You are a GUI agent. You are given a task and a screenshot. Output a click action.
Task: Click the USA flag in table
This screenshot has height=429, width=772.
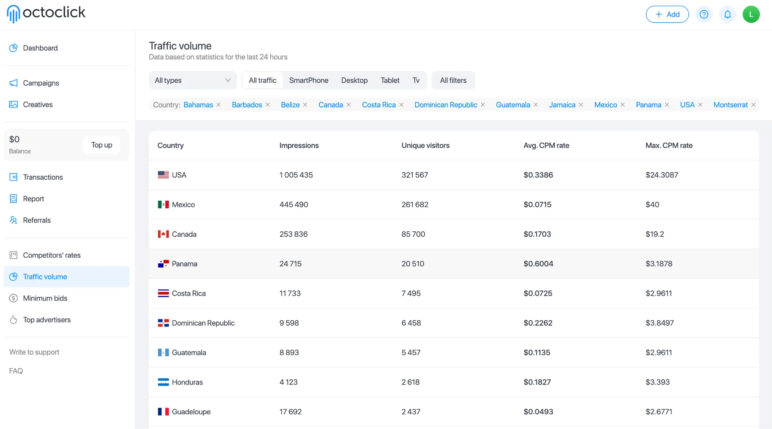pos(163,175)
